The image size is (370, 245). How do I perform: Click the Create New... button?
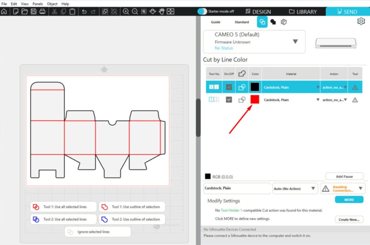[x=349, y=219]
